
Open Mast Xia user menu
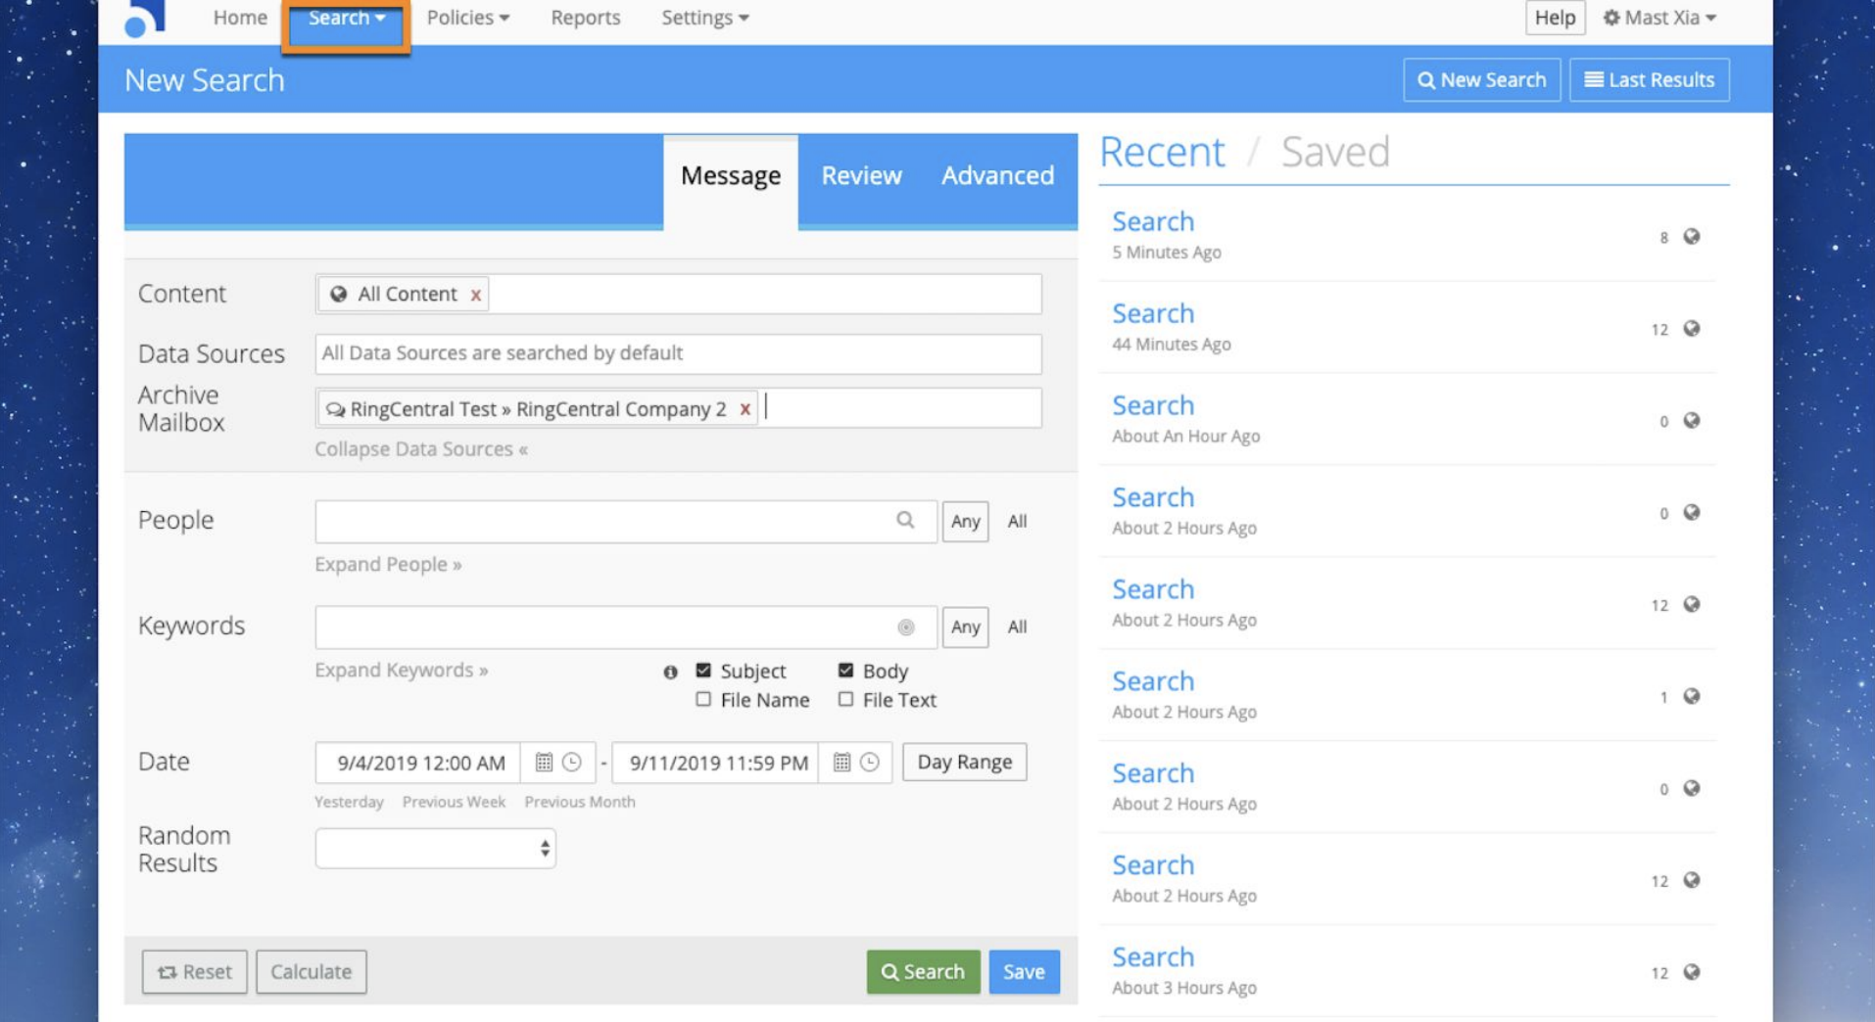[1659, 18]
